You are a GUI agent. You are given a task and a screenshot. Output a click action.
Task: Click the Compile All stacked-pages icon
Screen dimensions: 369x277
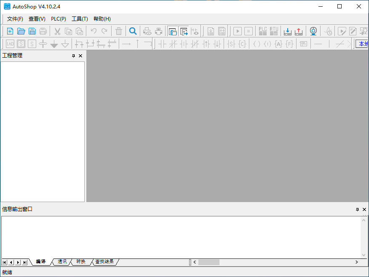click(222, 31)
